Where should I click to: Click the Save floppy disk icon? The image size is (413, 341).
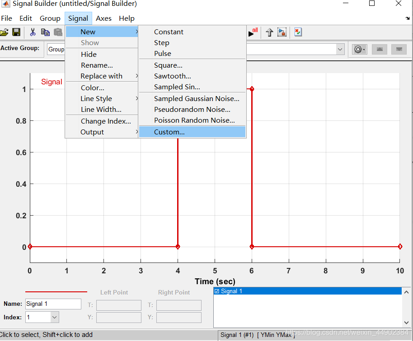point(16,32)
